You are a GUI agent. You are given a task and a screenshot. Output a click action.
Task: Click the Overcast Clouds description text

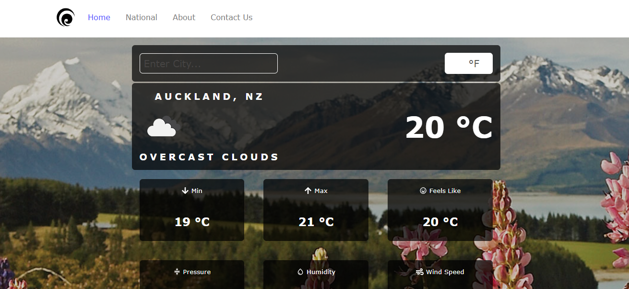click(x=209, y=157)
